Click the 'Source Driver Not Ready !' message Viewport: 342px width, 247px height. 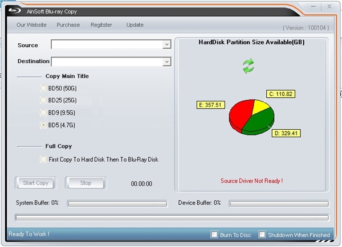(x=251, y=181)
